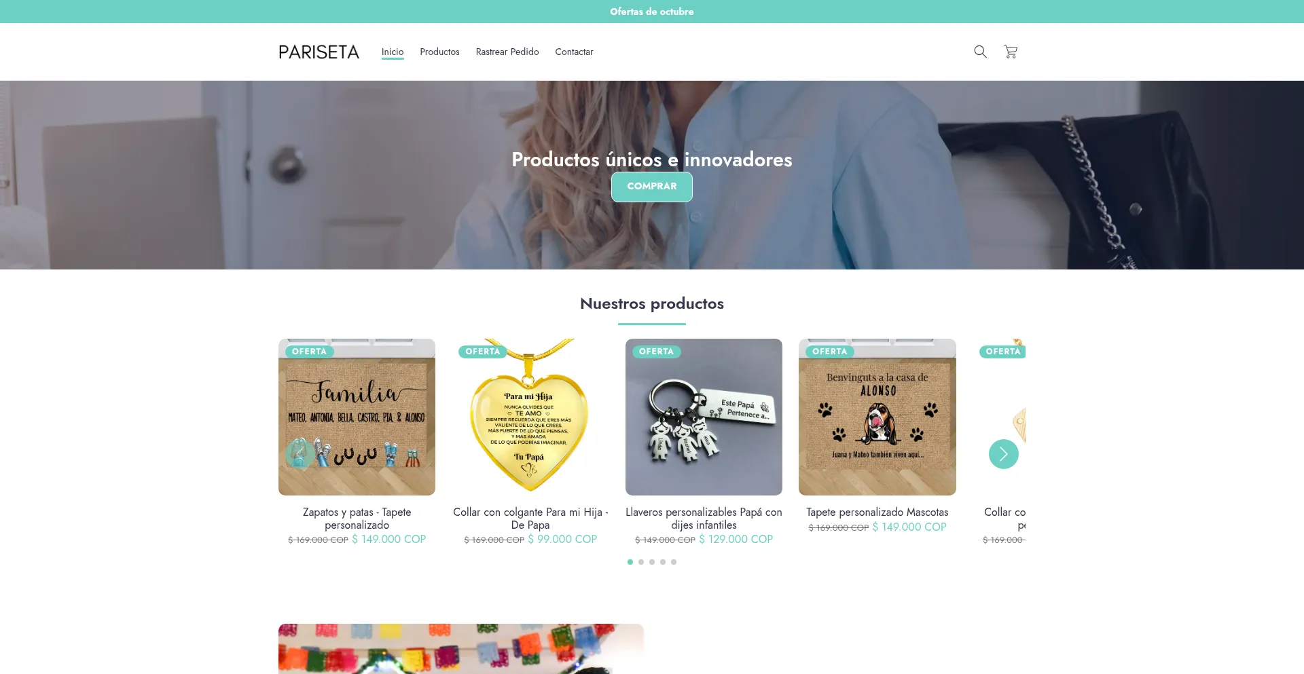Select the second carousel pagination dot
This screenshot has height=674, width=1304.
641,562
